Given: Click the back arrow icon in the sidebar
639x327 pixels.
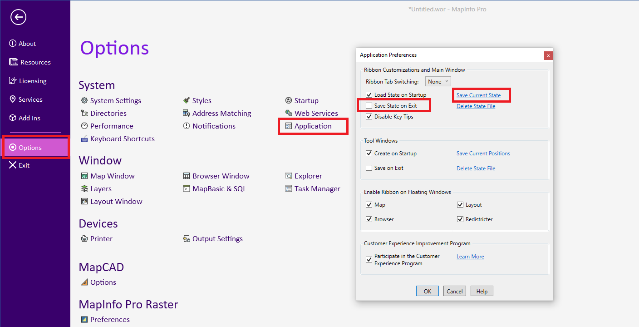Looking at the screenshot, I should coord(19,17).
